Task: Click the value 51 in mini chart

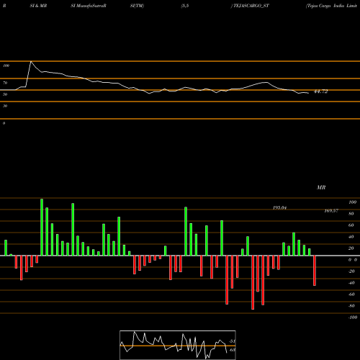Action: click(232, 341)
